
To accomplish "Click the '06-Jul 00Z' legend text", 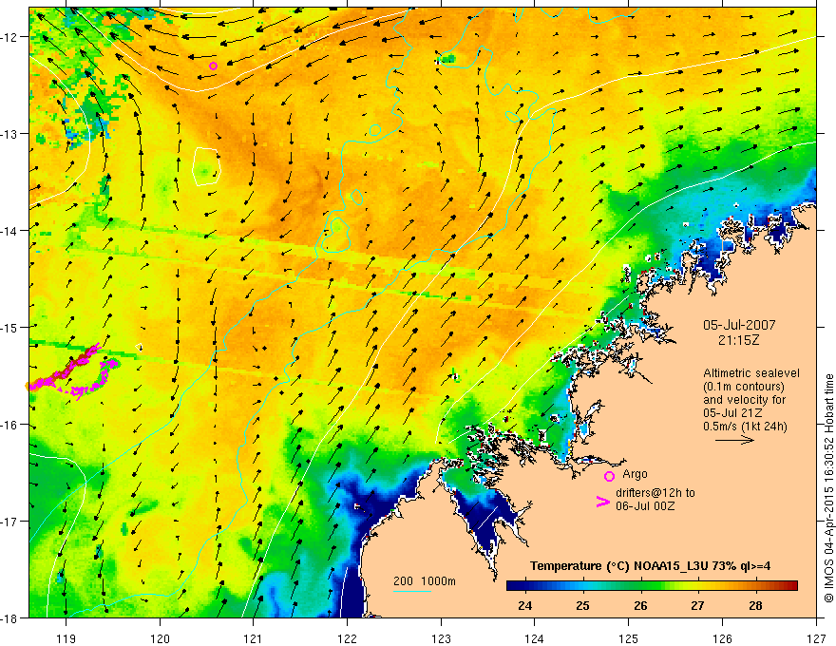I will click(645, 505).
